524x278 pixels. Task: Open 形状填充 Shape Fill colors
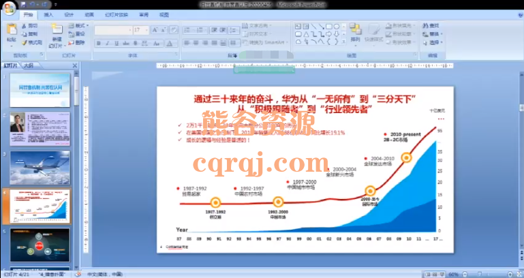click(400, 25)
